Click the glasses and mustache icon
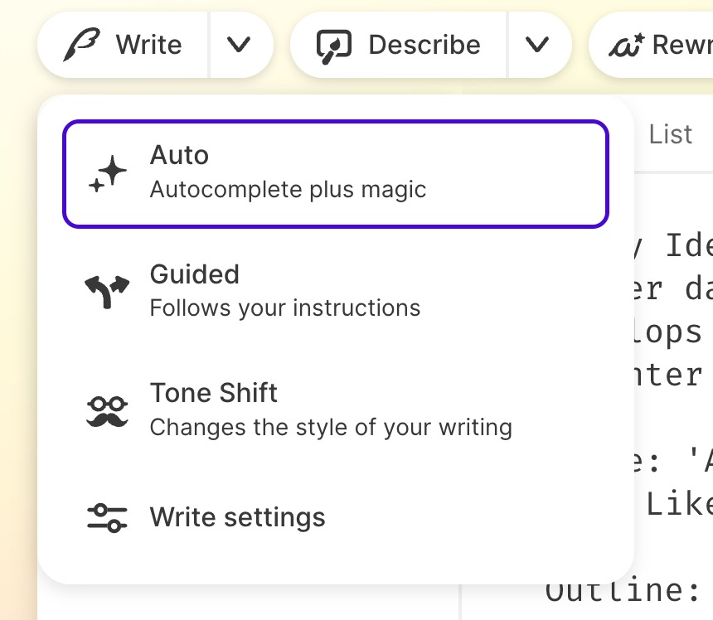 pyautogui.click(x=108, y=411)
